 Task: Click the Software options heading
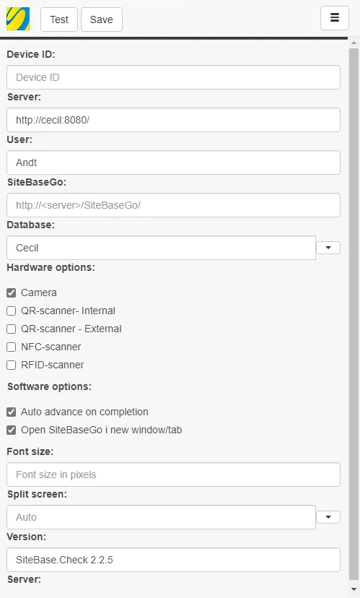click(50, 386)
